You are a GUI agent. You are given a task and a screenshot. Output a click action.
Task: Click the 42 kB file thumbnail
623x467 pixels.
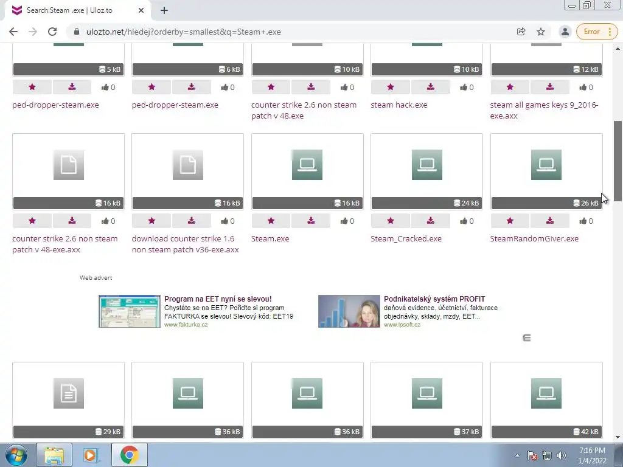(x=546, y=400)
